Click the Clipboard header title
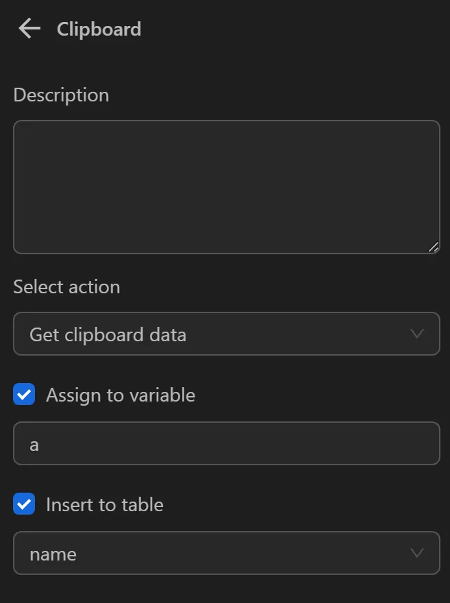The image size is (450, 603). point(99,29)
